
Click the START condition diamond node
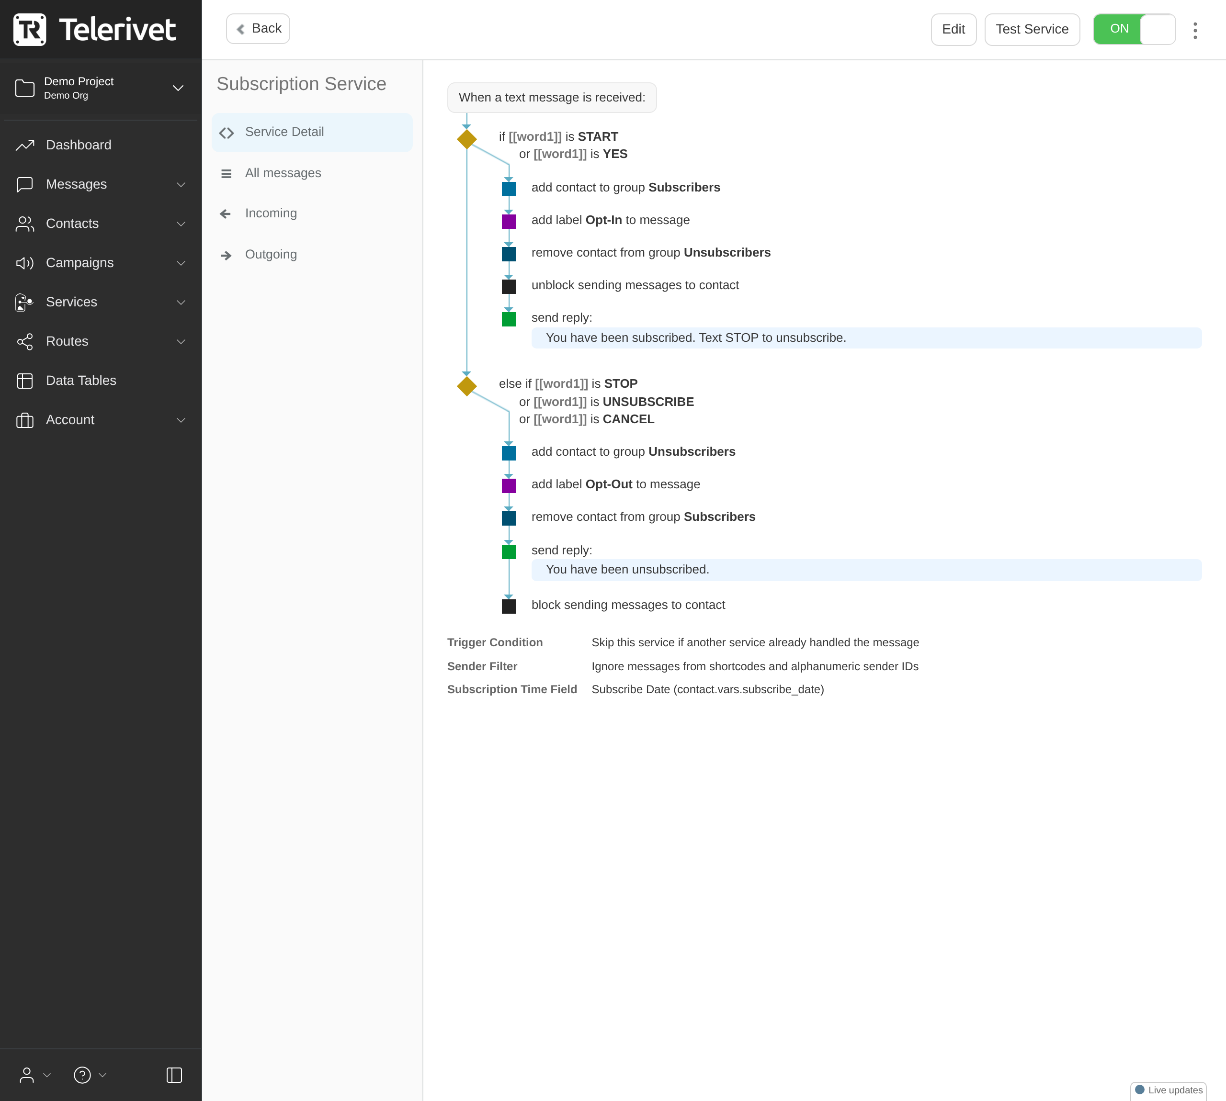[x=466, y=139]
